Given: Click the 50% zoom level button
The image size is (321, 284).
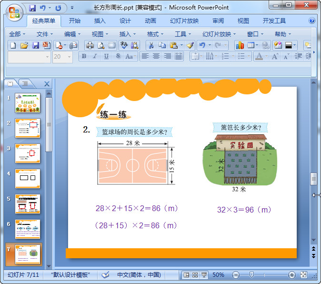Looking at the screenshot, I should coord(218,275).
